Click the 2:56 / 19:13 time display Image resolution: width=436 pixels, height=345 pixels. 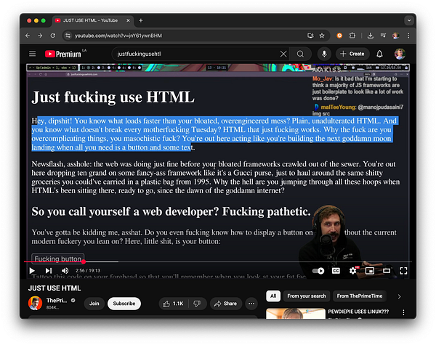coord(88,270)
